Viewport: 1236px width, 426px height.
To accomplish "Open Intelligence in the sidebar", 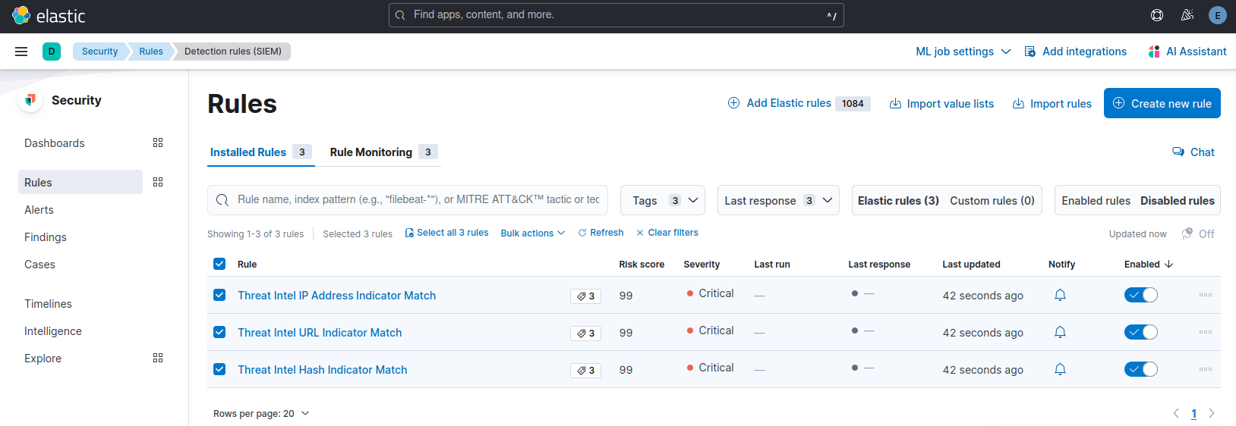I will pos(53,331).
